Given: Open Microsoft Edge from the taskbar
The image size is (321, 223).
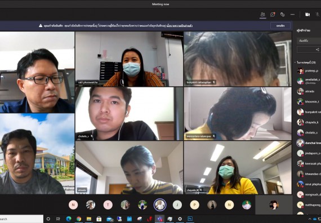Looking at the screenshot, I should click(69, 219).
